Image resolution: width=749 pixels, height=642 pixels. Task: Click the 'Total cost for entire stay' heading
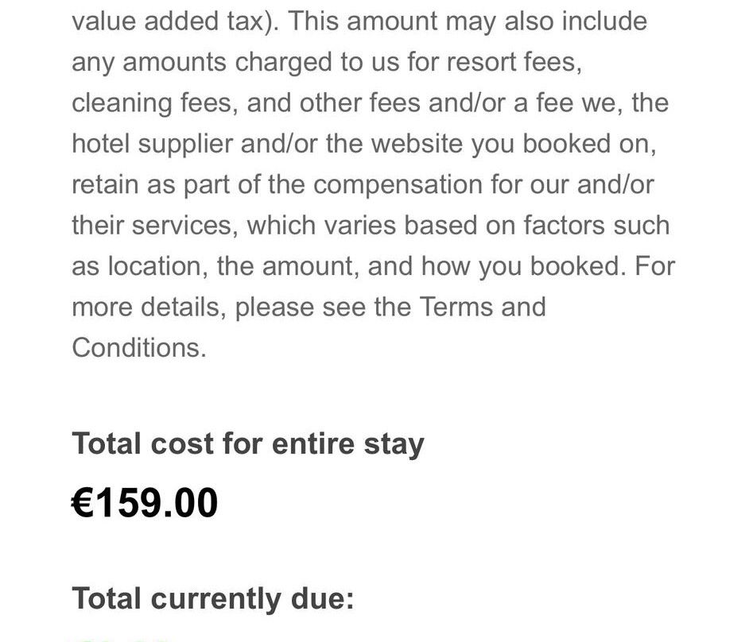[x=248, y=443]
